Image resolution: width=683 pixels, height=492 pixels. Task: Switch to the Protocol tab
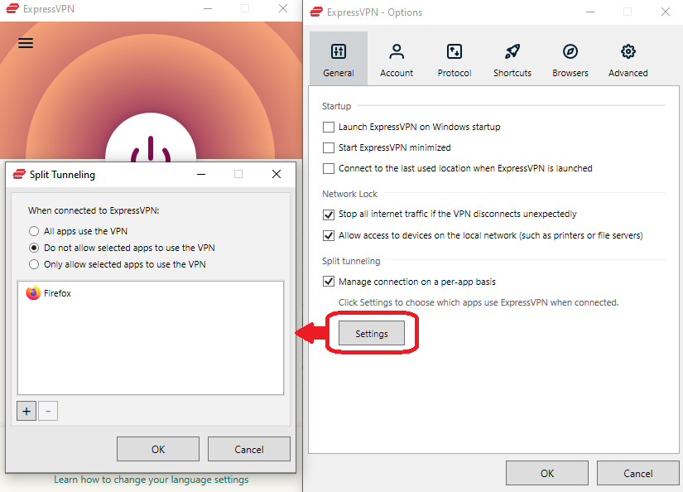[455, 59]
